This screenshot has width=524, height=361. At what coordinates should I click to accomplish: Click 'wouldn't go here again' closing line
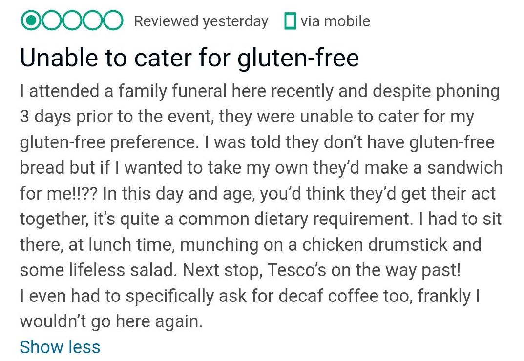tap(111, 321)
